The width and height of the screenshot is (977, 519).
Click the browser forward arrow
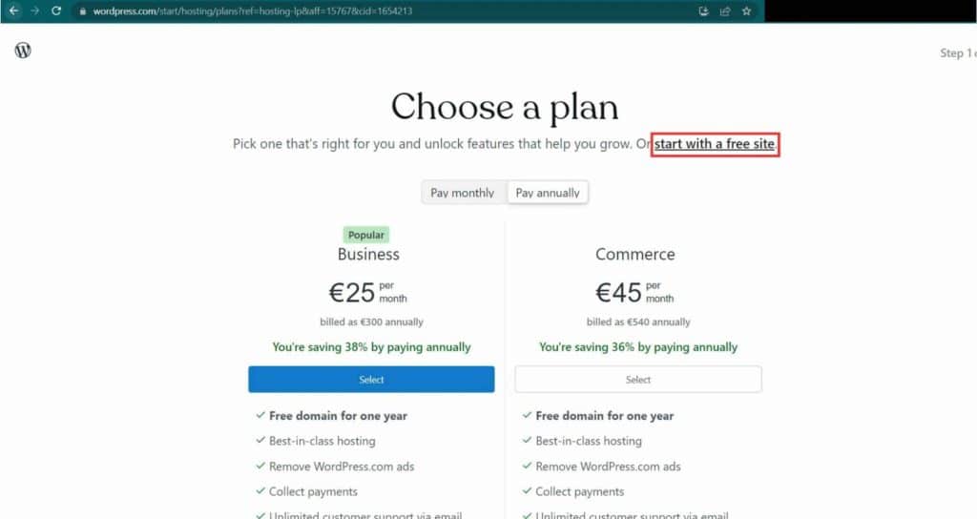coord(35,10)
